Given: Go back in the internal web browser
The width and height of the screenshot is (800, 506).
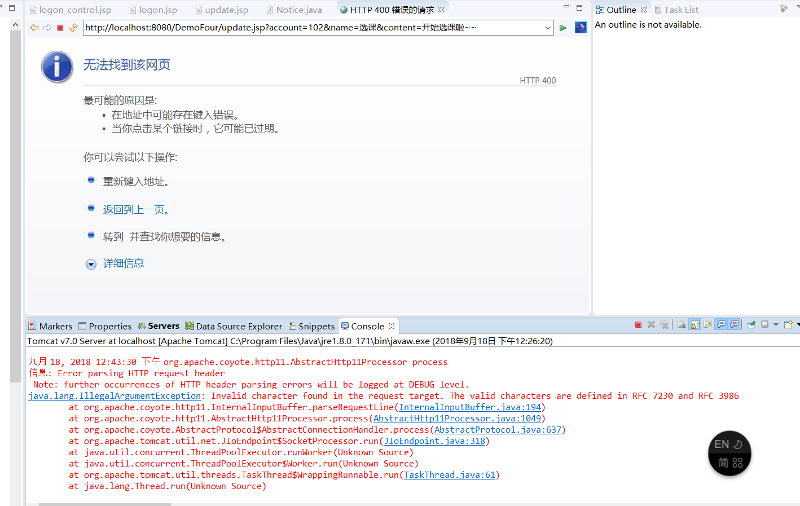Looking at the screenshot, I should click(x=34, y=28).
